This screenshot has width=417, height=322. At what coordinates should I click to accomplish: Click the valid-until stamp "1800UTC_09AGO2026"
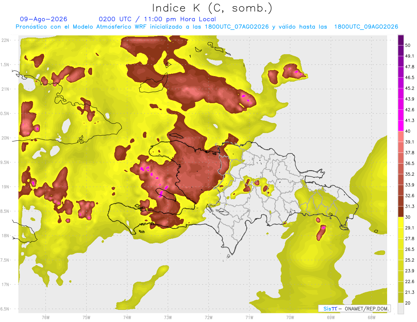click(x=366, y=27)
